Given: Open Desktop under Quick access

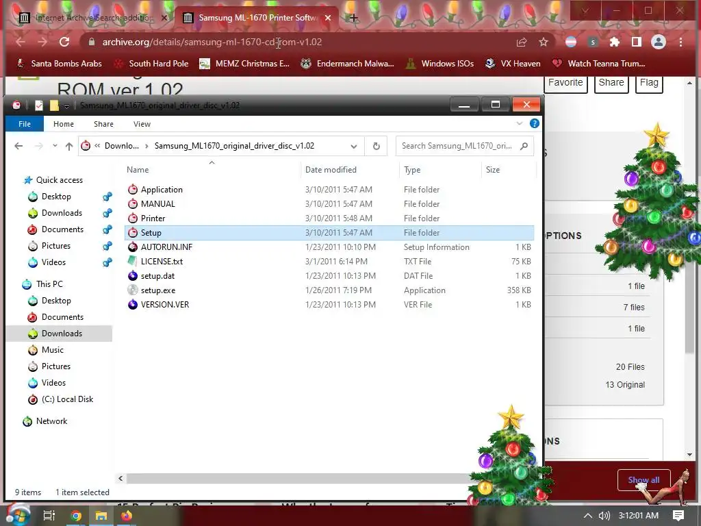Looking at the screenshot, I should (56, 197).
